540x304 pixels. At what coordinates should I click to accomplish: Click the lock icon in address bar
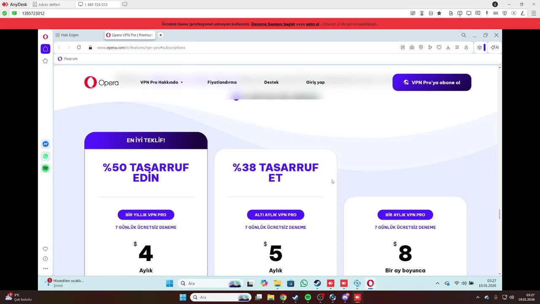[x=90, y=47]
